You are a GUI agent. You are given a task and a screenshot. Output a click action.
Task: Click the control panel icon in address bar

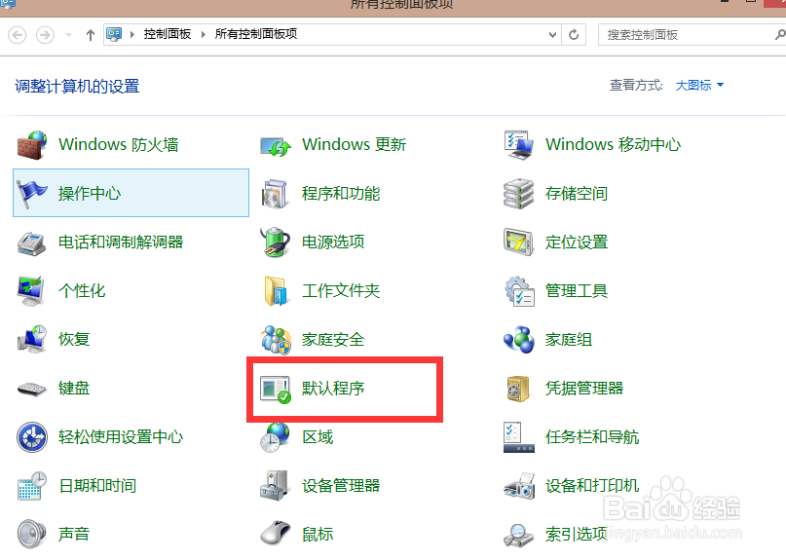click(x=114, y=35)
